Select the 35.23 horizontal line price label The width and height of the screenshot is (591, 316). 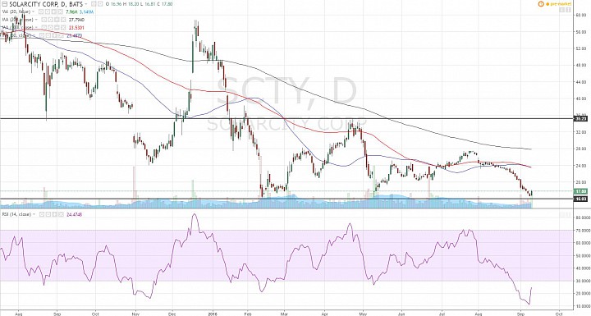tap(580, 119)
